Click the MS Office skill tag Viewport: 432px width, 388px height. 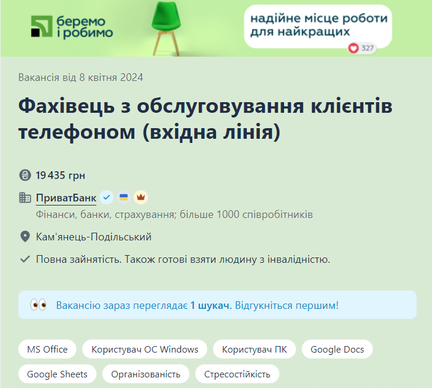pos(47,349)
